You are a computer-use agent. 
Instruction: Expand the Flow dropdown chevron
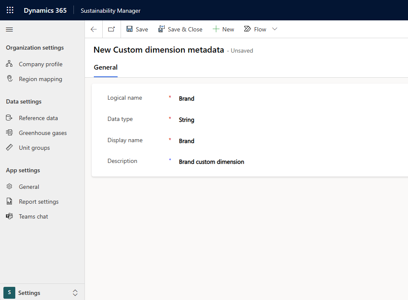pos(275,29)
